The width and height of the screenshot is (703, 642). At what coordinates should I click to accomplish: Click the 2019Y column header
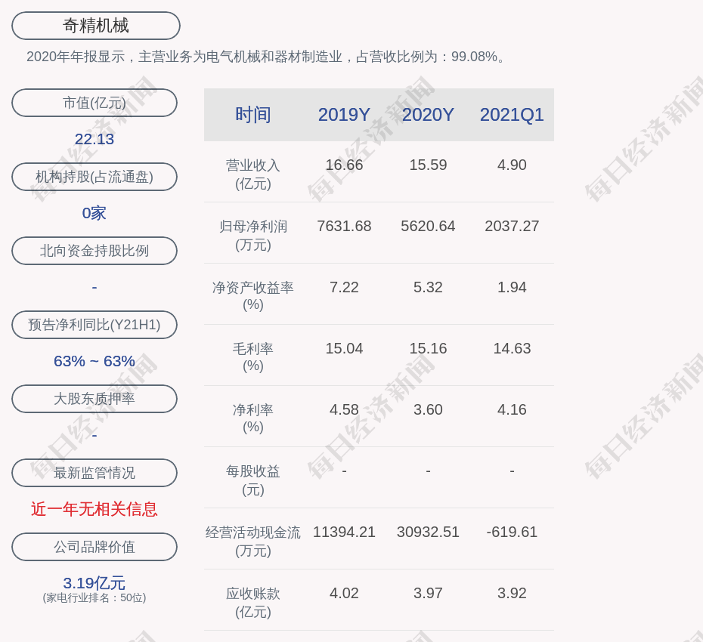click(x=344, y=115)
